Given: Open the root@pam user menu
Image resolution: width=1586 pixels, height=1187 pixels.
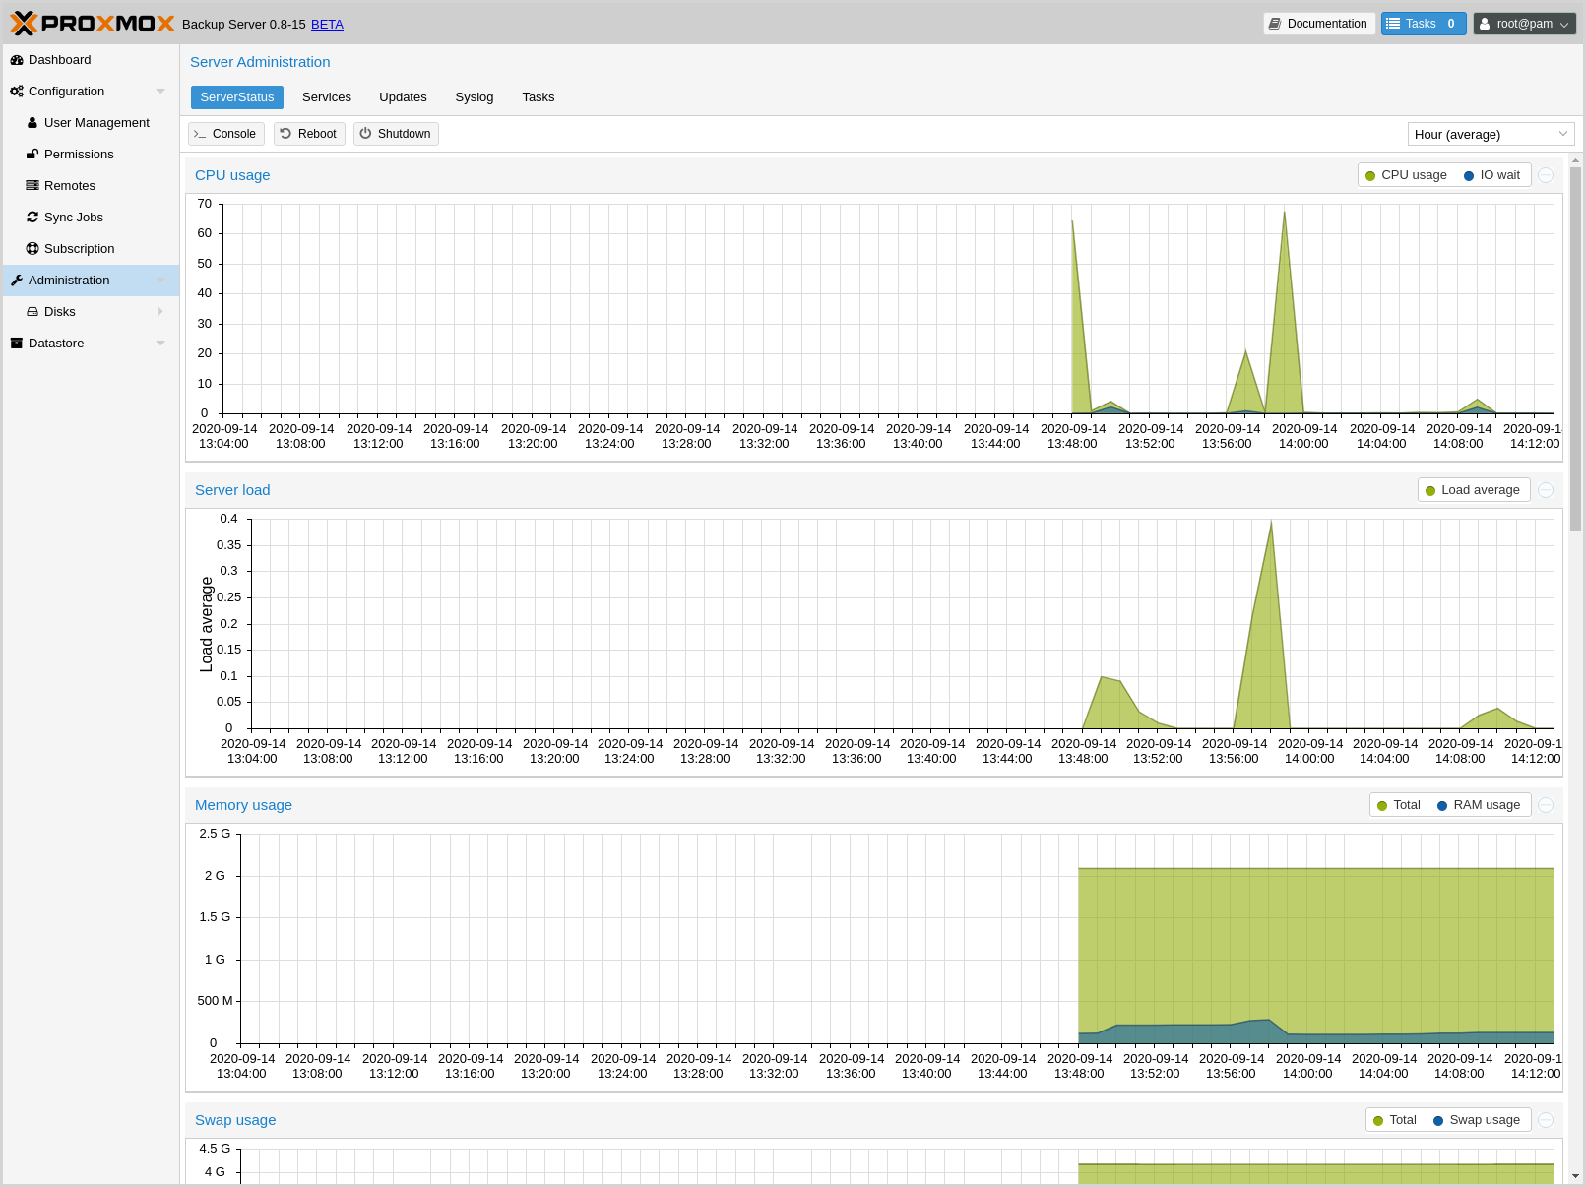Looking at the screenshot, I should point(1524,24).
